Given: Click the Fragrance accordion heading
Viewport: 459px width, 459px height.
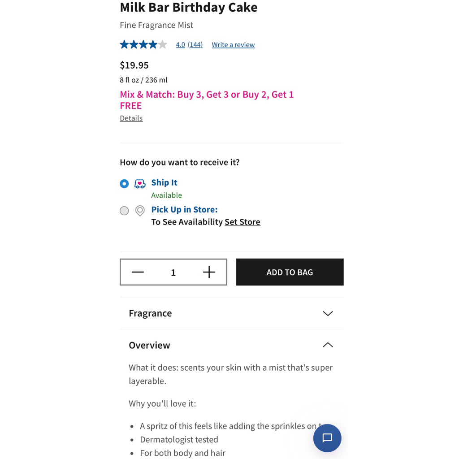Looking at the screenshot, I should 150,313.
